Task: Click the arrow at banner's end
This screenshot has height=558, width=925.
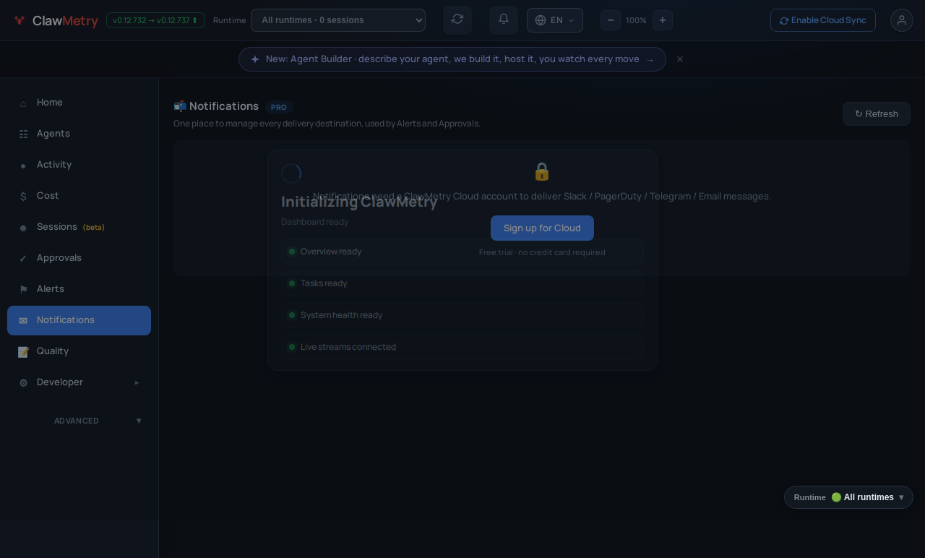Action: point(650,60)
